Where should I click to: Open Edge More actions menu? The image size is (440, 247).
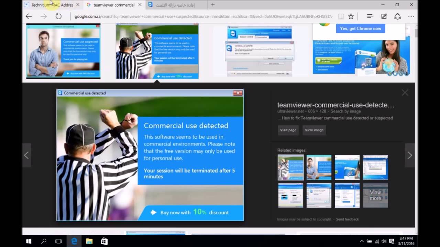tap(411, 16)
